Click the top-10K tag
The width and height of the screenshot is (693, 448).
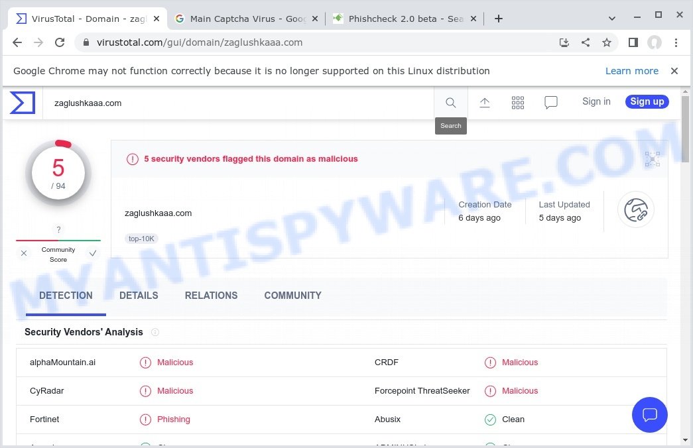coord(141,239)
